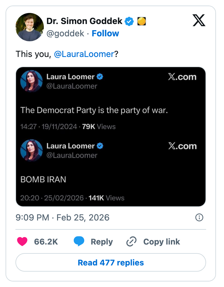Click the Reply text label
The image size is (224, 287).
102,242
